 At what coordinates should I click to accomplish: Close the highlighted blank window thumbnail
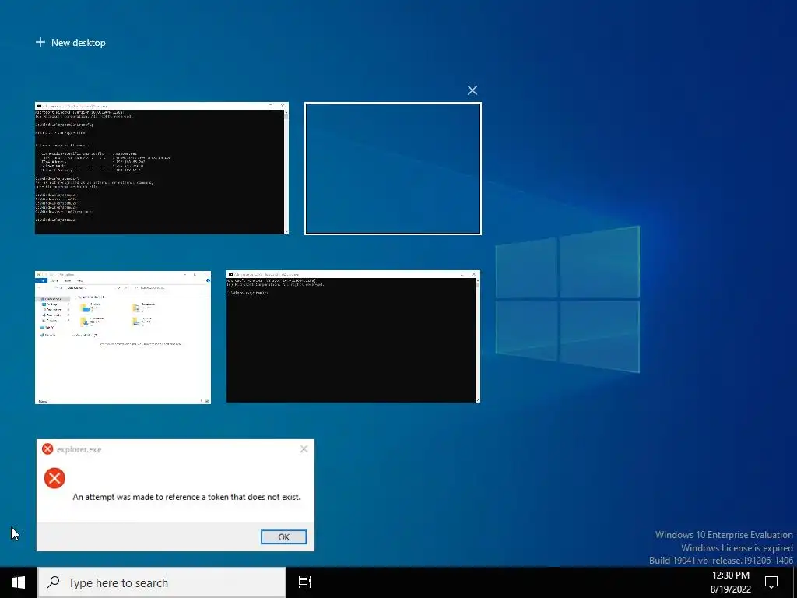pos(472,90)
